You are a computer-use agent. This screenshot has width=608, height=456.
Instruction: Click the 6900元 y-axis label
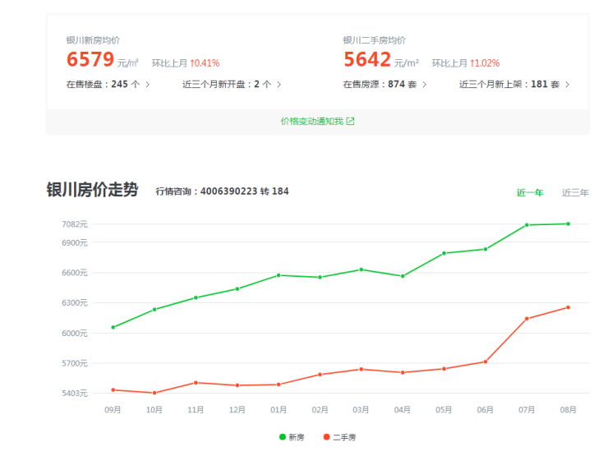[75, 242]
